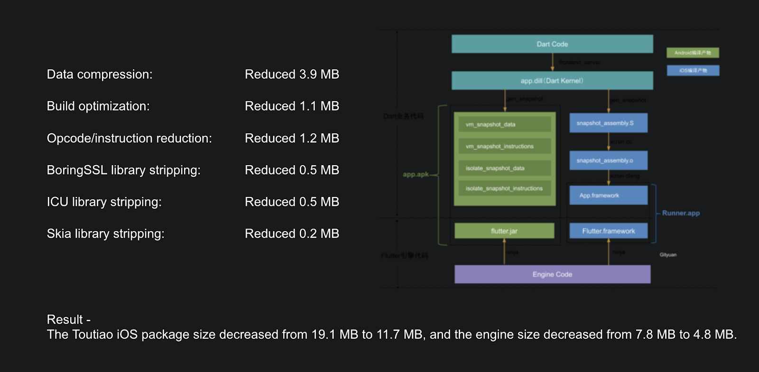Click the isolate_snapshot_data box
The image size is (759, 372).
pos(505,168)
